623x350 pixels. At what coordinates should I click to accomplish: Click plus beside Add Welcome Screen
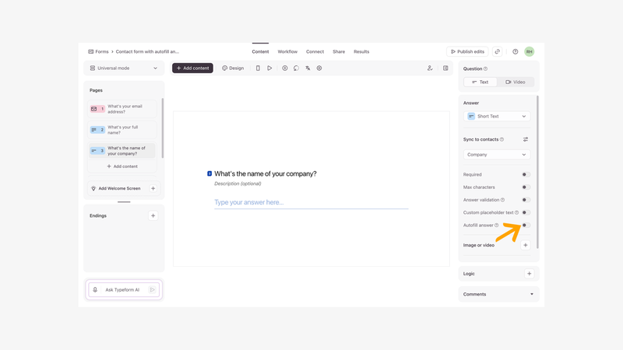[x=153, y=188]
